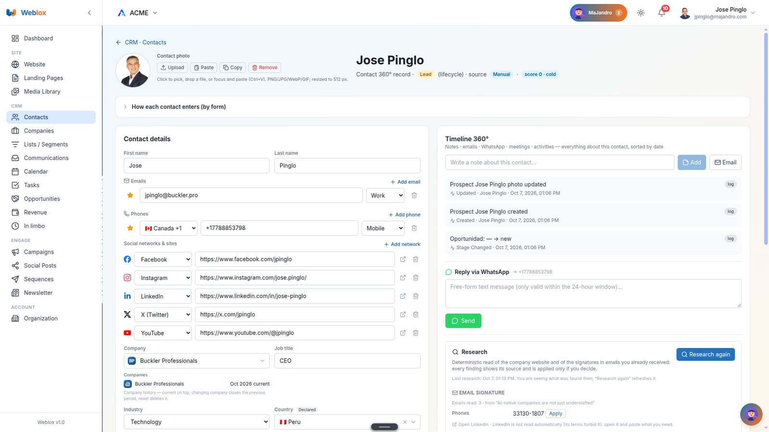Remove the contact photo
This screenshot has width=769, height=432.
[265, 68]
